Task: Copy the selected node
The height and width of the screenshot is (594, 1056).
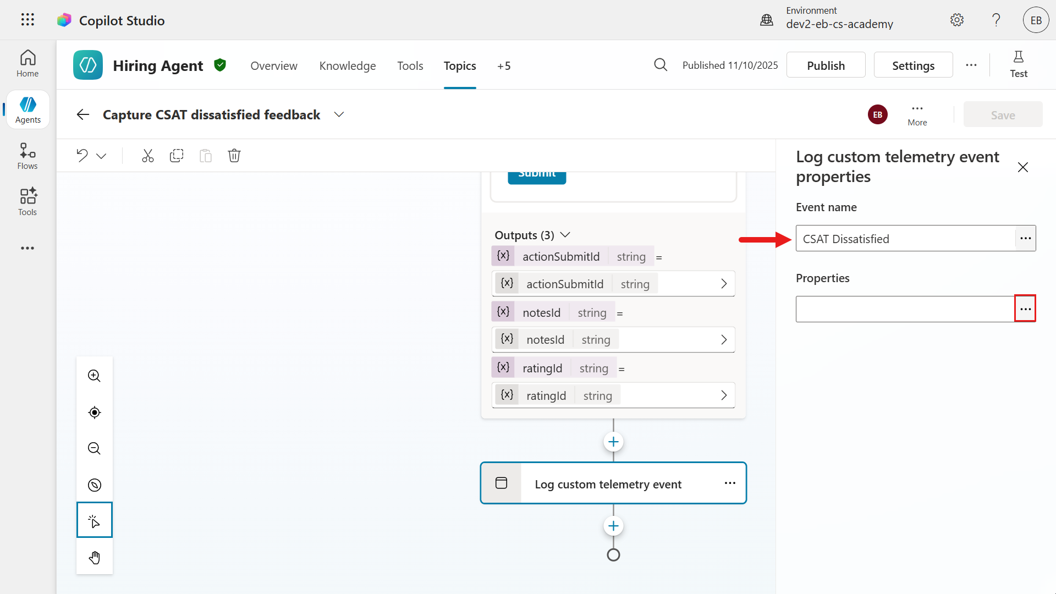Action: tap(177, 156)
